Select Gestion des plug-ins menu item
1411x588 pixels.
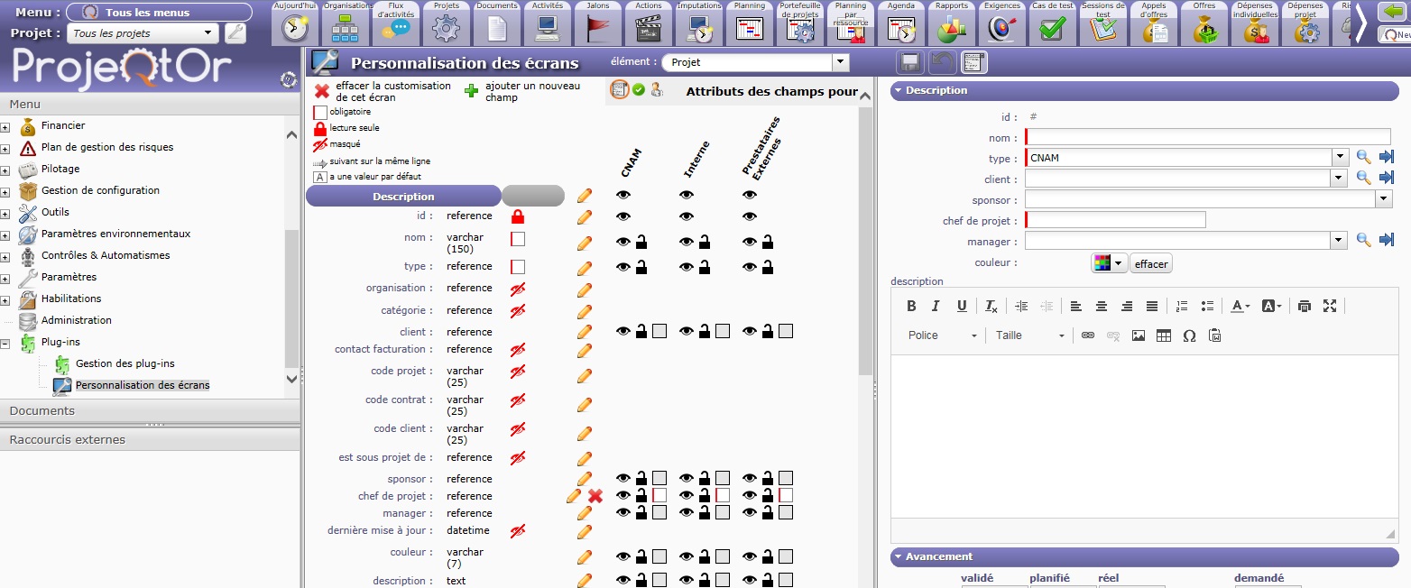click(124, 363)
